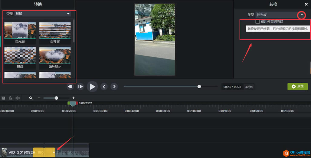Click the clip thumbnail at track start
Viewport: 311px width, 158px height.
4,152
